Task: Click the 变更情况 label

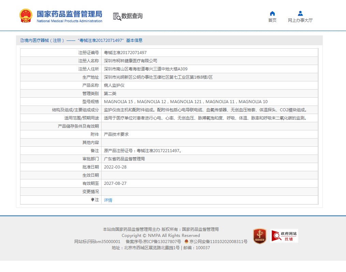Action: 90,192
